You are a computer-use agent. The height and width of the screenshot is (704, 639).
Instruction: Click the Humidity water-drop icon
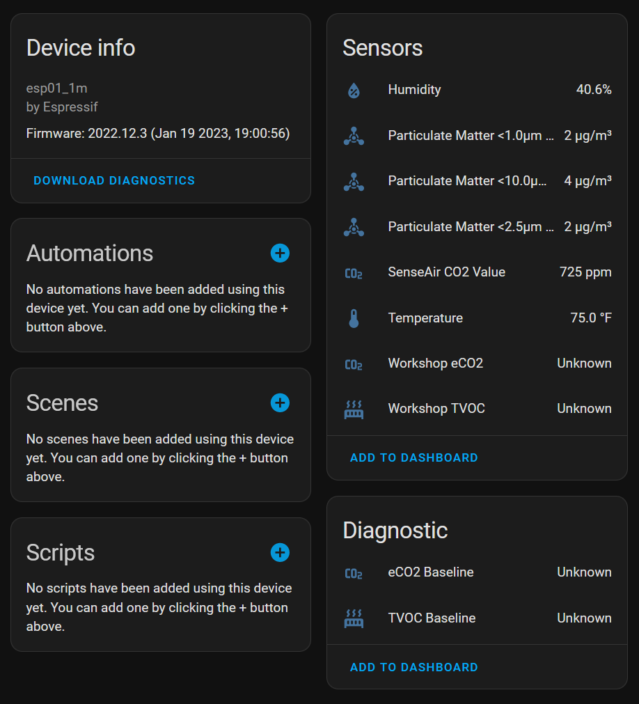click(354, 91)
